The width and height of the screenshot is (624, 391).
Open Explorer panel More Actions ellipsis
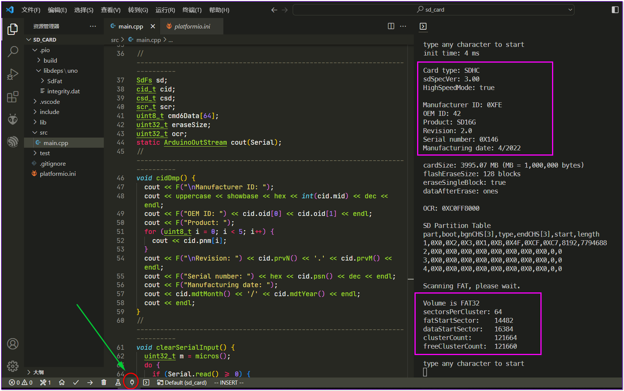[x=93, y=26]
